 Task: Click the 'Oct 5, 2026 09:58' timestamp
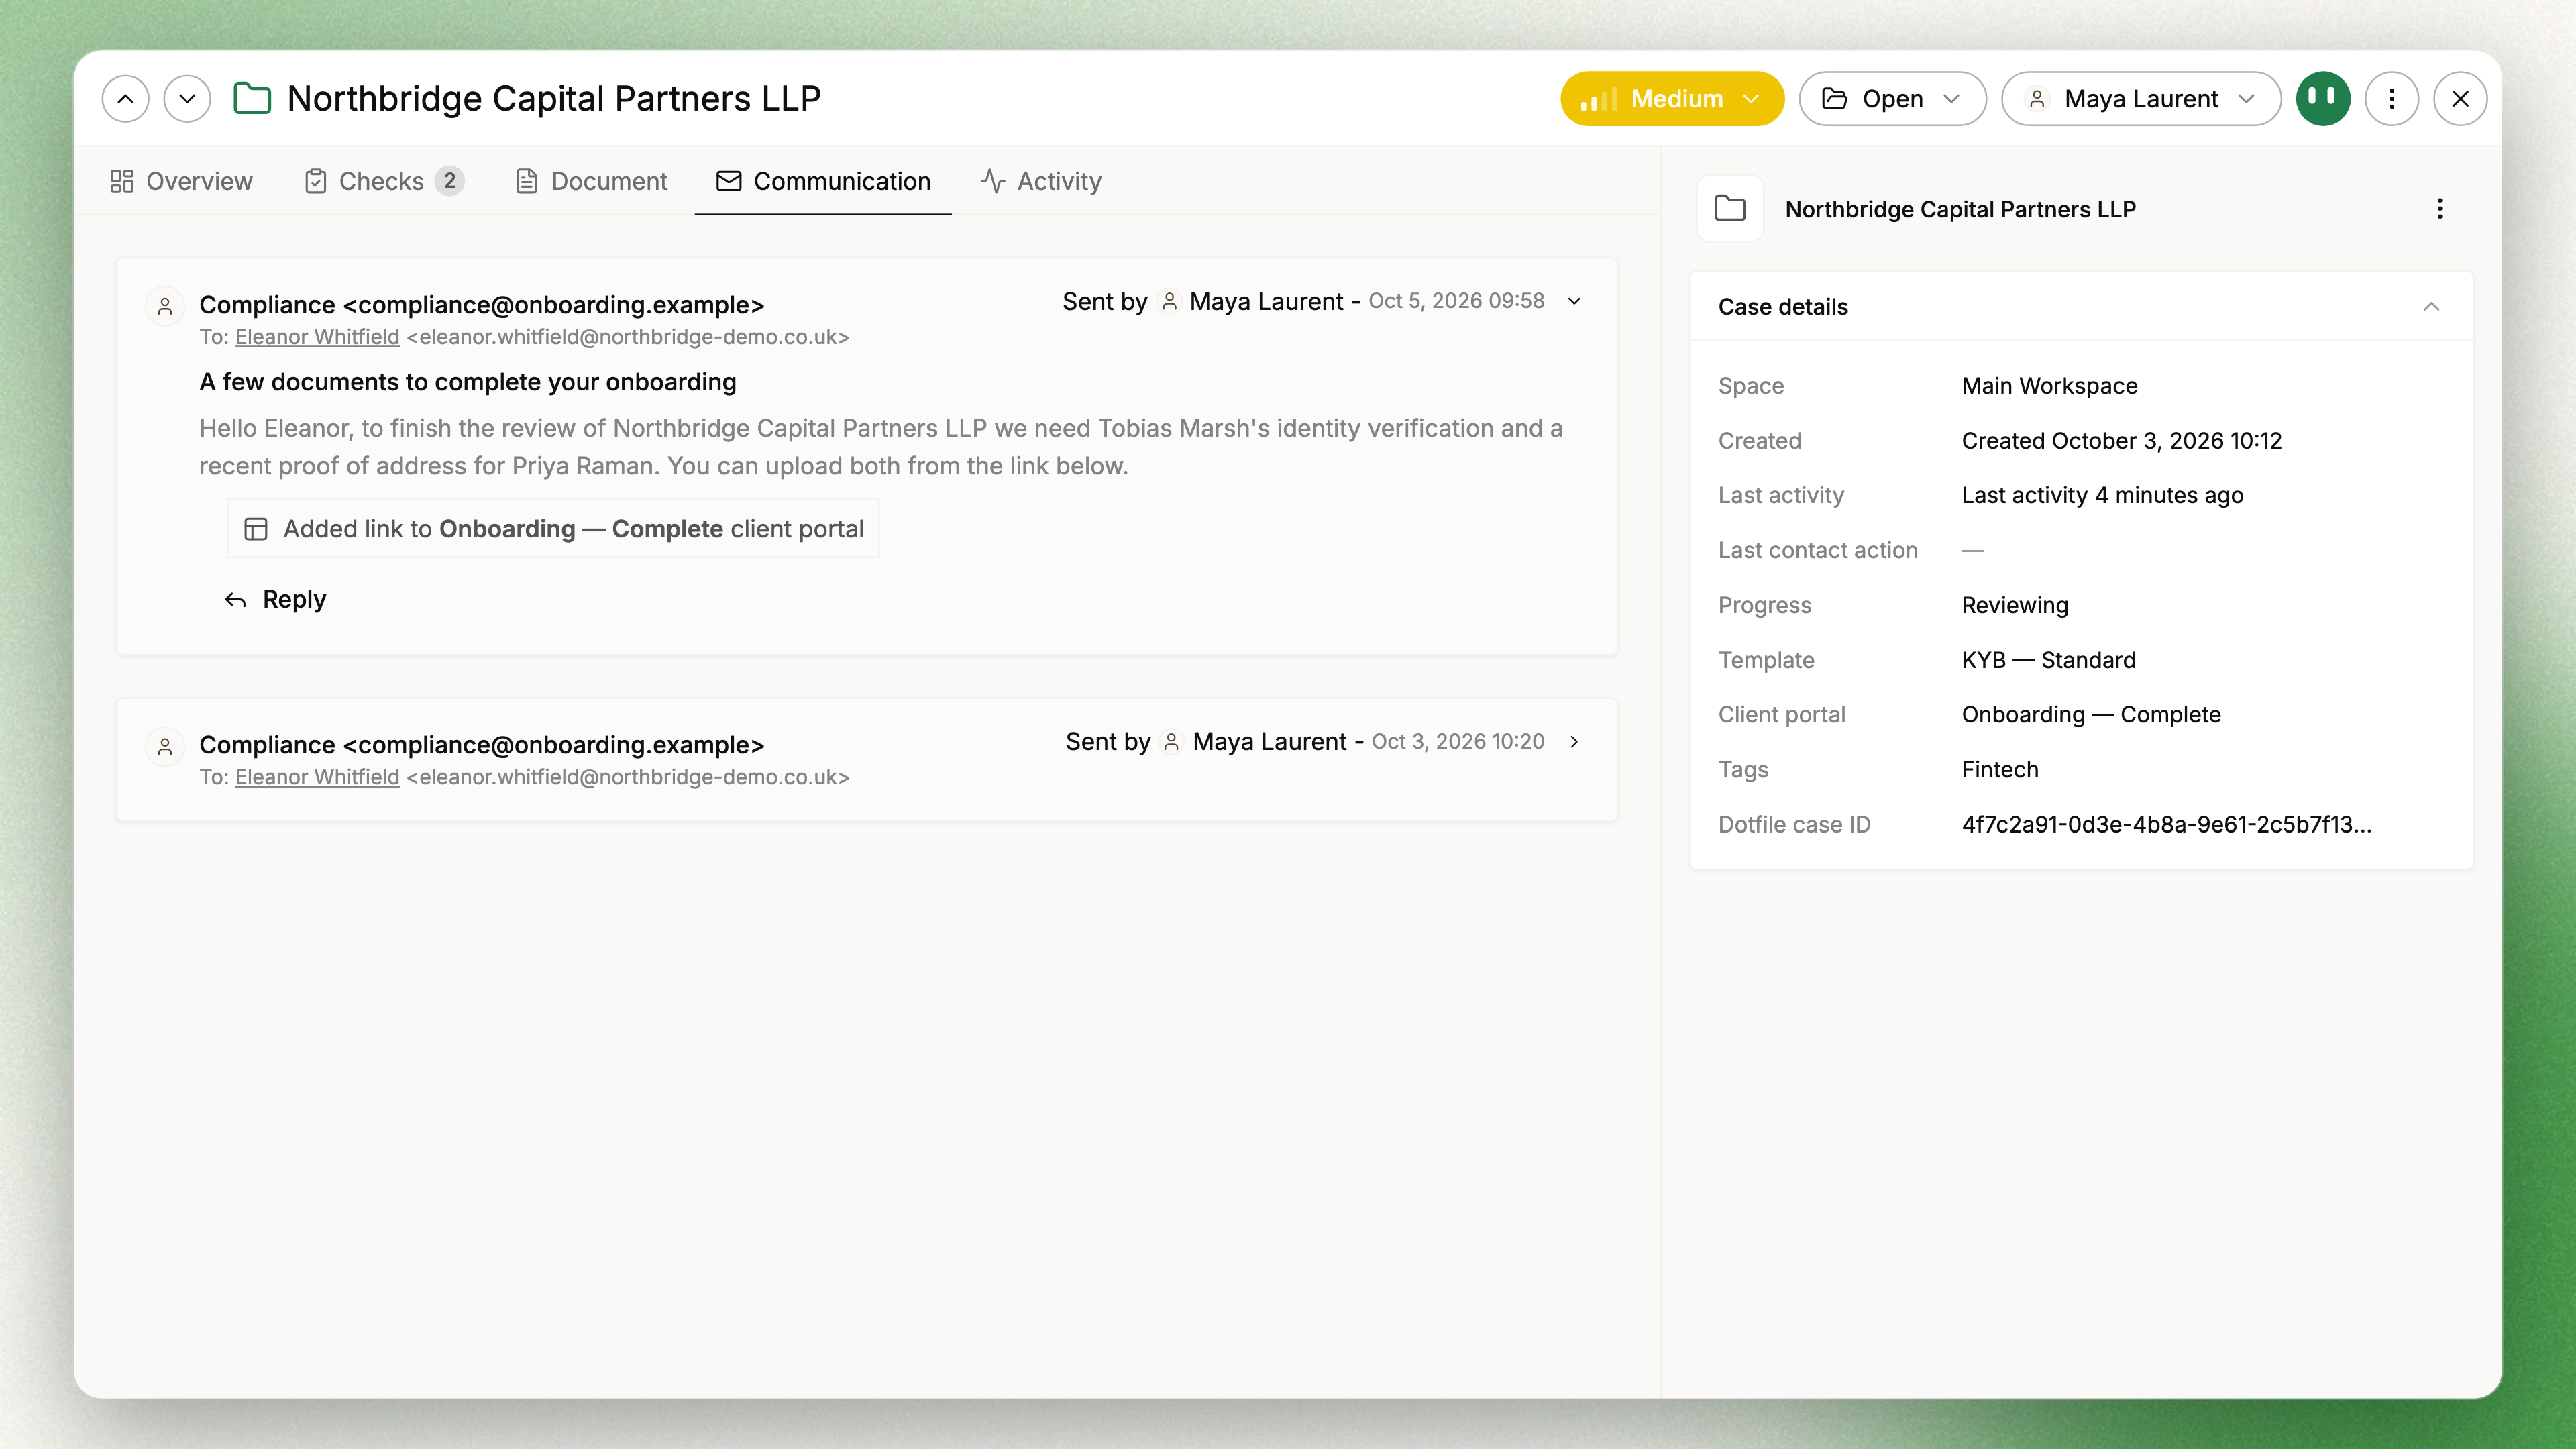click(1456, 301)
